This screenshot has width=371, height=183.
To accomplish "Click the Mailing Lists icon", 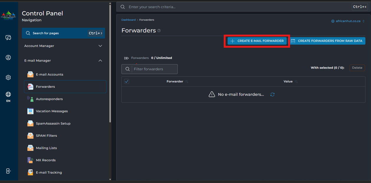I will coord(30,148).
